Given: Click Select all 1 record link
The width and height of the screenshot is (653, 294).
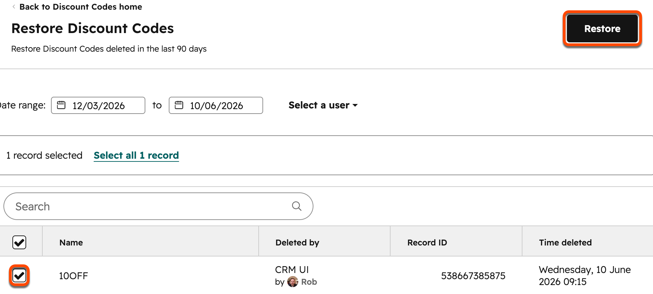Looking at the screenshot, I should click(x=136, y=155).
